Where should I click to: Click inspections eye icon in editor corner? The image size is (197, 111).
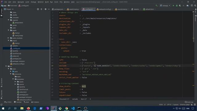(193, 12)
